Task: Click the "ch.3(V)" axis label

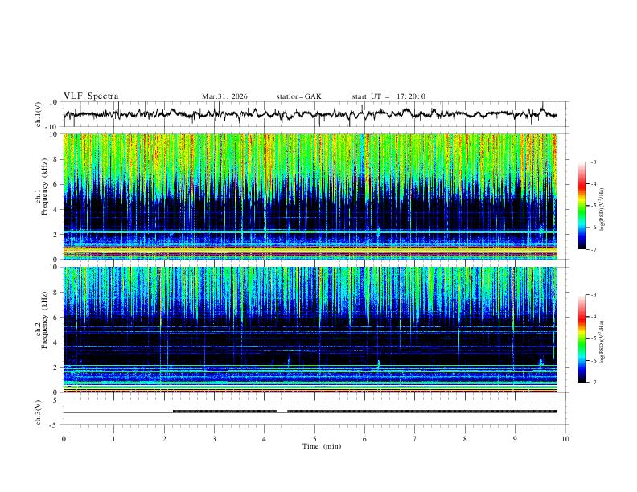Action: point(38,413)
